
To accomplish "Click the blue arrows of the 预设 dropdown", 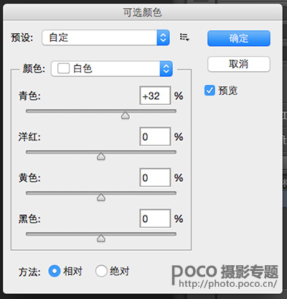I will pos(163,37).
